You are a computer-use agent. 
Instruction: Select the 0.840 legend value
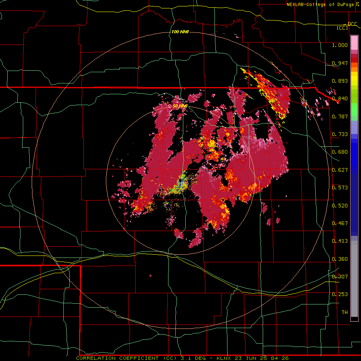(340, 99)
